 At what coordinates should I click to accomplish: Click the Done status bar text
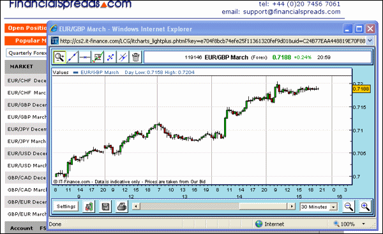tap(55, 224)
